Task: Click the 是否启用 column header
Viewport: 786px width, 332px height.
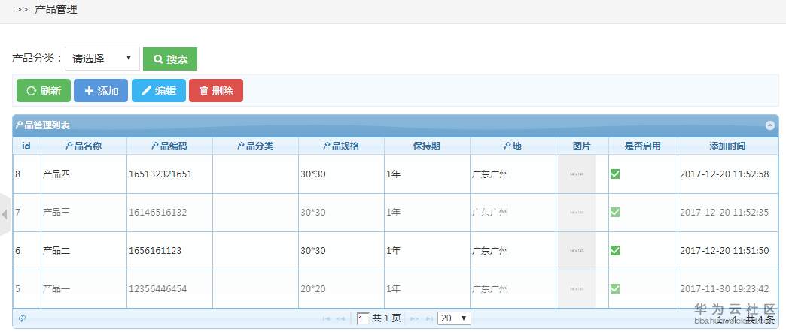Action: tap(643, 146)
